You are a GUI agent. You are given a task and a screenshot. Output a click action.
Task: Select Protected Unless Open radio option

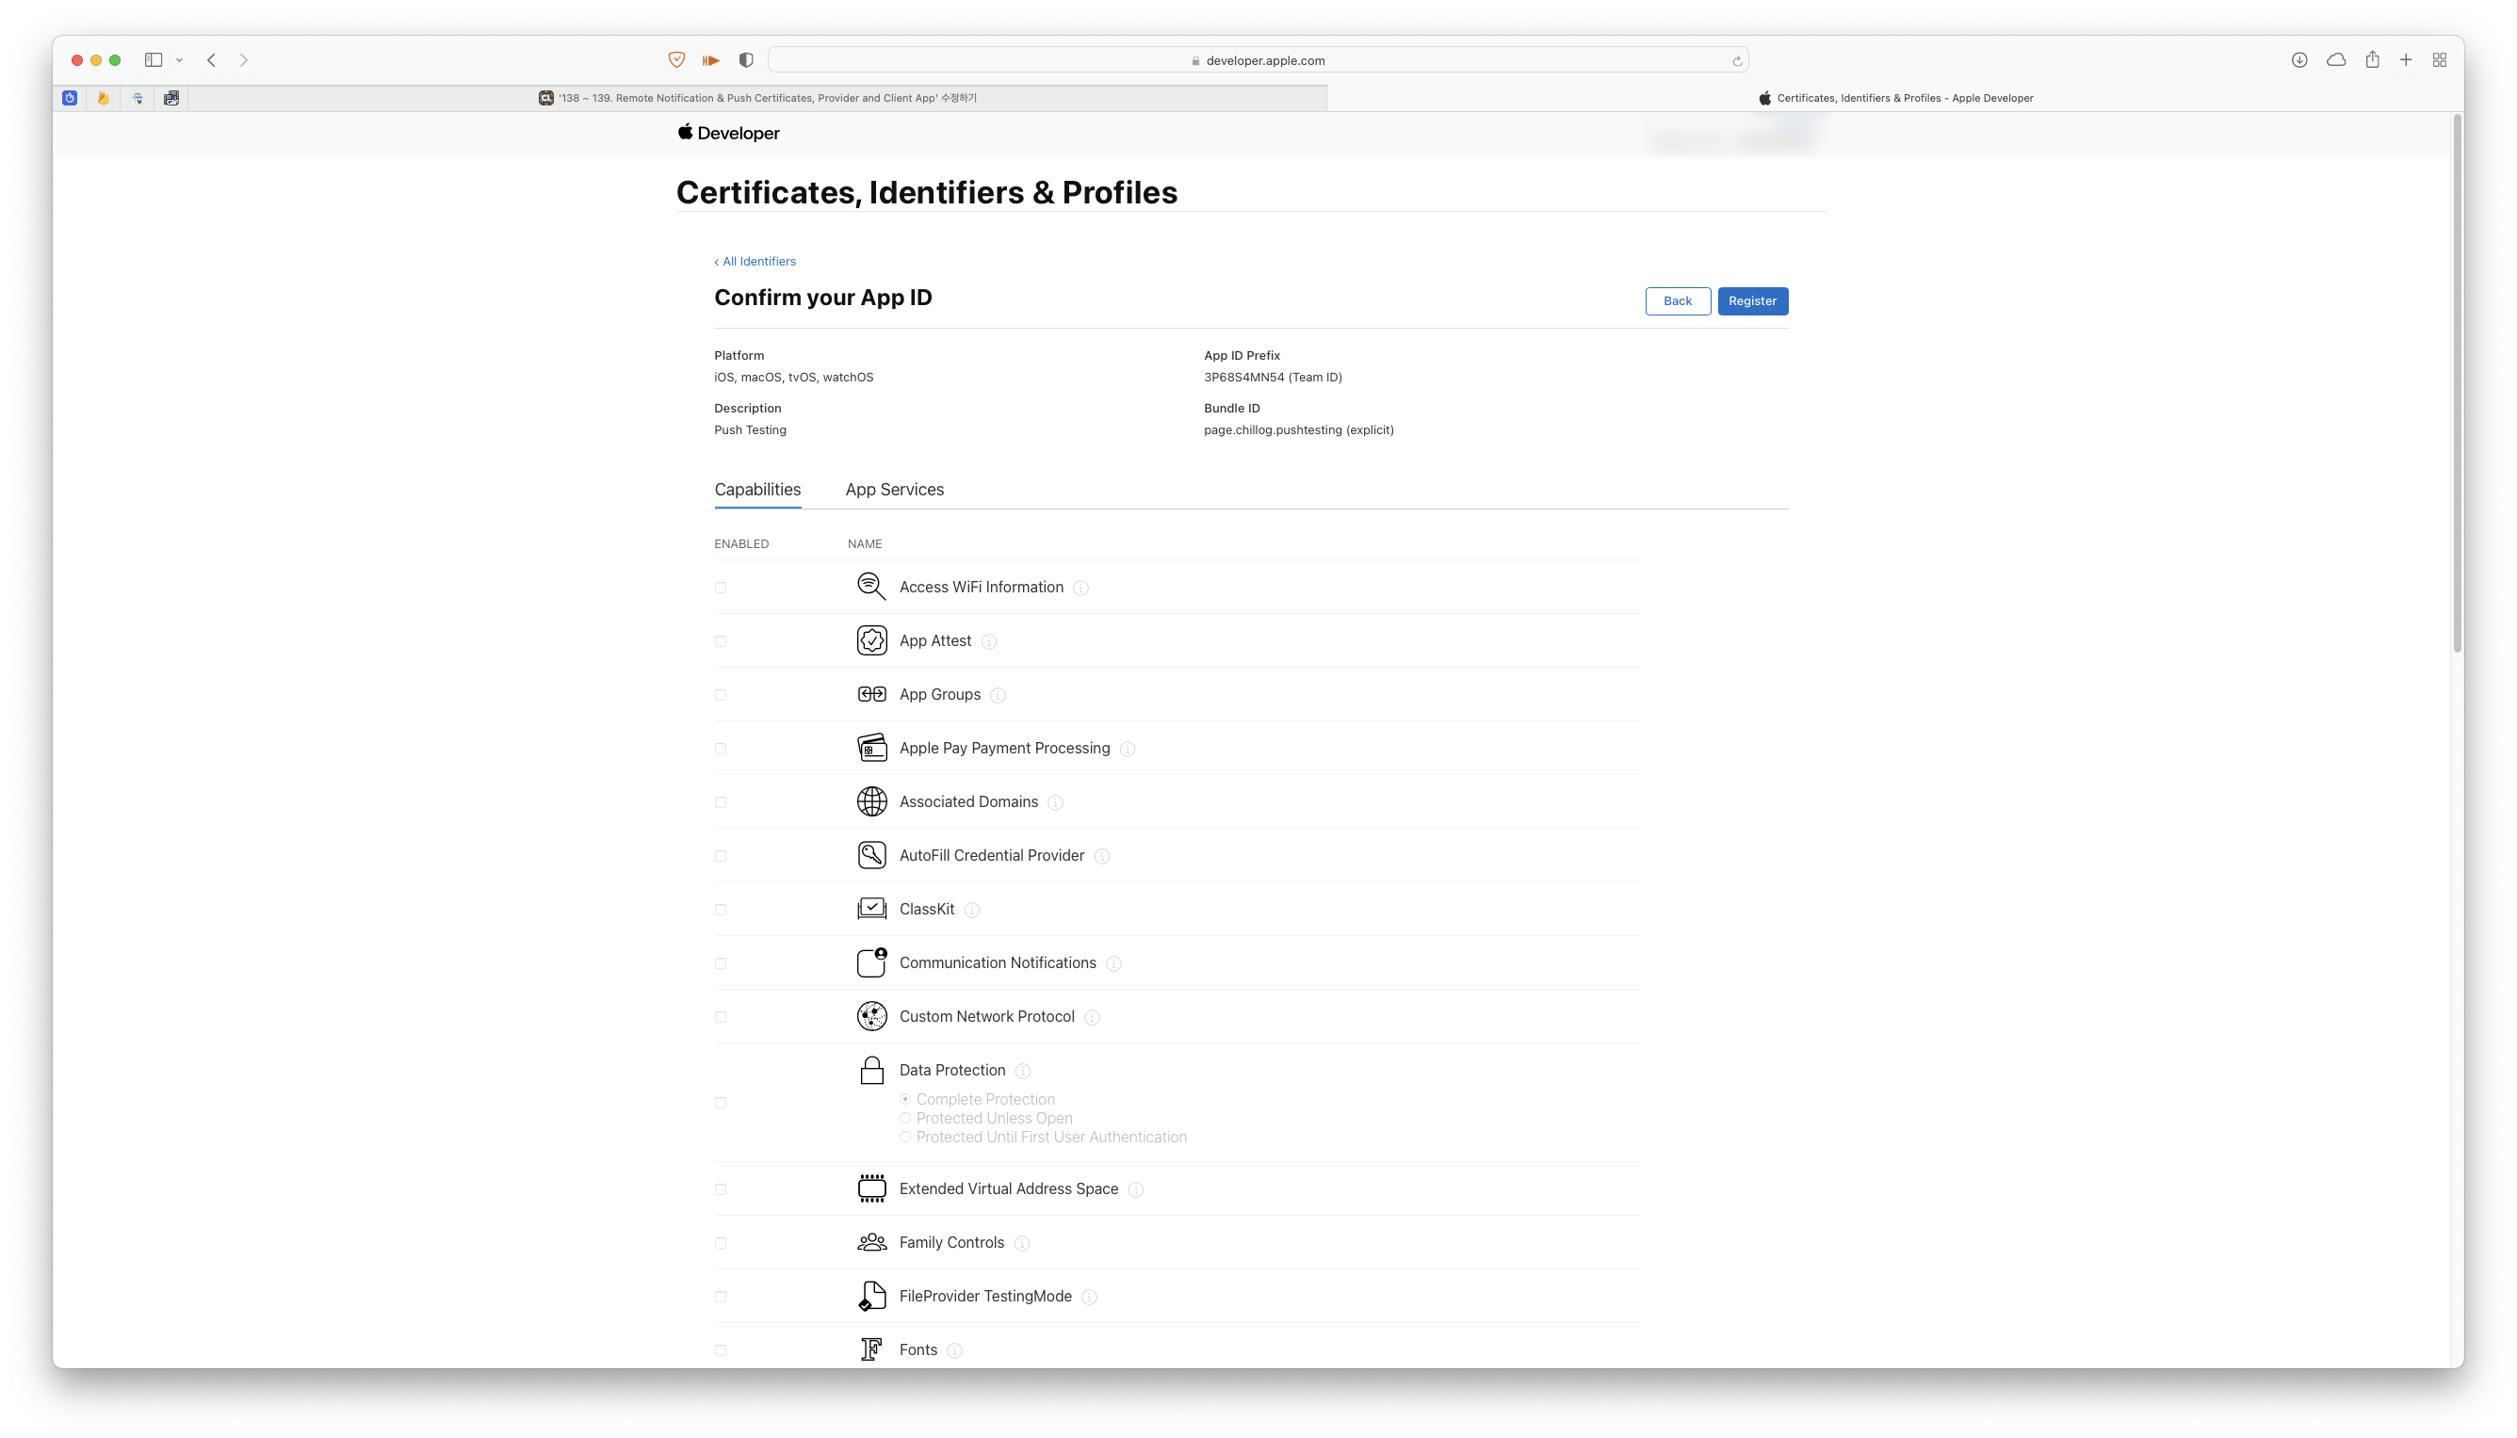[x=905, y=1118]
